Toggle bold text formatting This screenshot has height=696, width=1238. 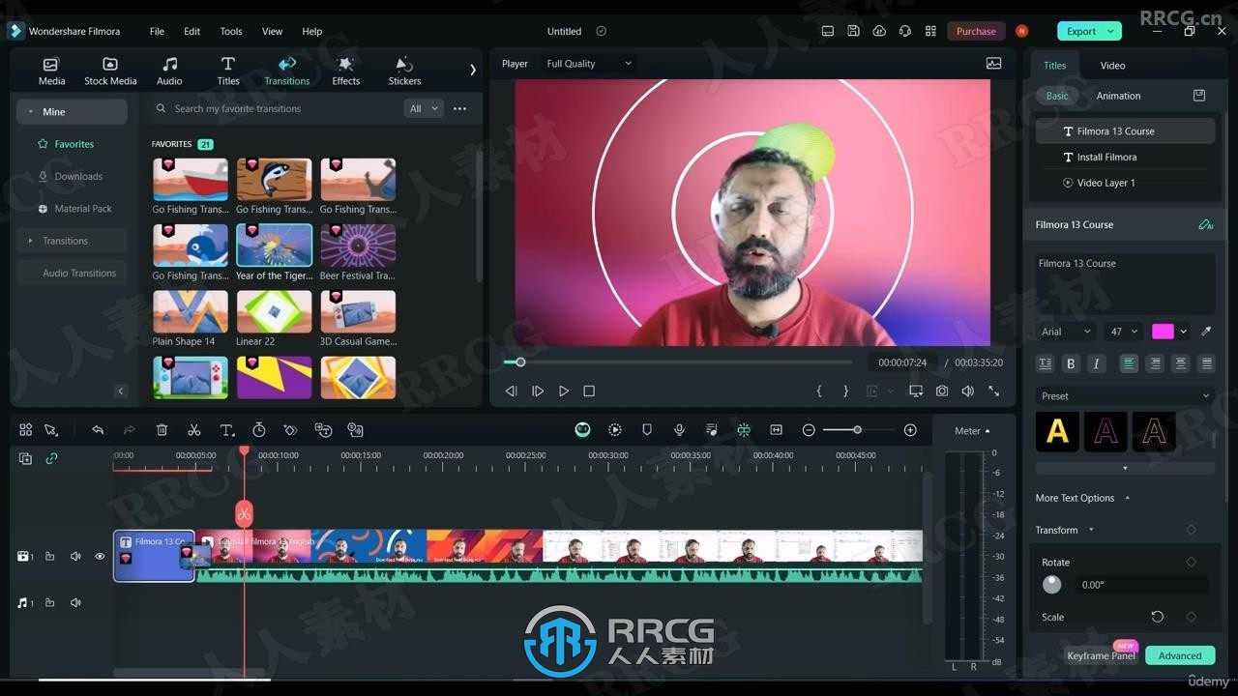(x=1071, y=363)
